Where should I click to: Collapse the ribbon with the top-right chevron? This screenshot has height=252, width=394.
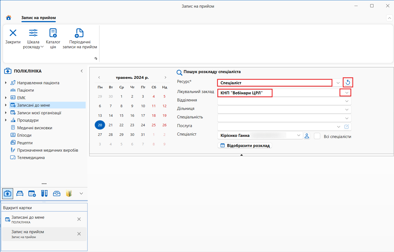click(x=389, y=18)
